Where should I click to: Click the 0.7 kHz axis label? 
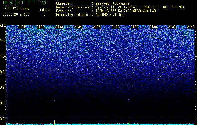(x=3, y=103)
